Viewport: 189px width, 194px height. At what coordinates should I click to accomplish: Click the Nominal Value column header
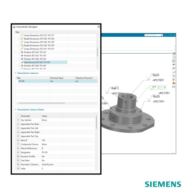point(57,78)
